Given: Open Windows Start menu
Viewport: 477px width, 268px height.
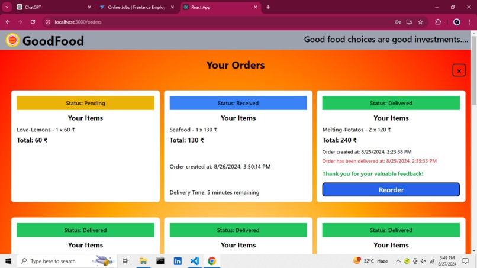Looking at the screenshot, I should click(x=8, y=261).
